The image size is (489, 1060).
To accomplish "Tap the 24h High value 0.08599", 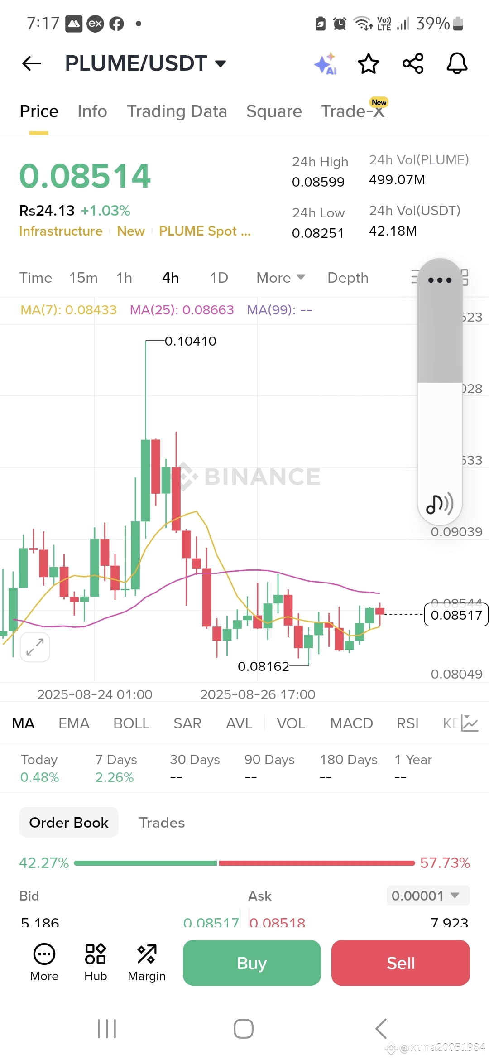I will click(x=318, y=182).
